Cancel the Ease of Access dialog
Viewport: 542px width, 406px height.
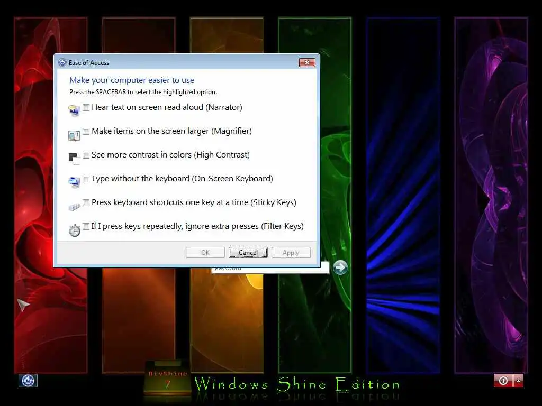pyautogui.click(x=248, y=252)
